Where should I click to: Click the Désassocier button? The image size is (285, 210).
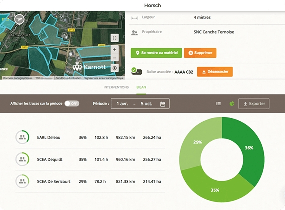click(215, 72)
